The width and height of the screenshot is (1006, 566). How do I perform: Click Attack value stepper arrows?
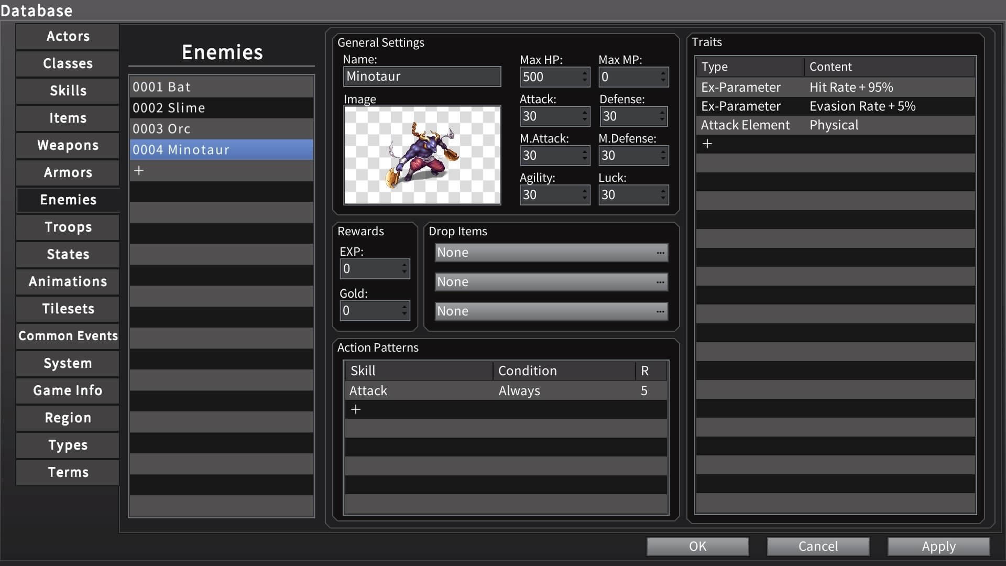pyautogui.click(x=585, y=116)
